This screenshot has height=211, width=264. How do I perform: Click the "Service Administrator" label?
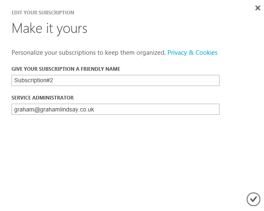click(43, 98)
